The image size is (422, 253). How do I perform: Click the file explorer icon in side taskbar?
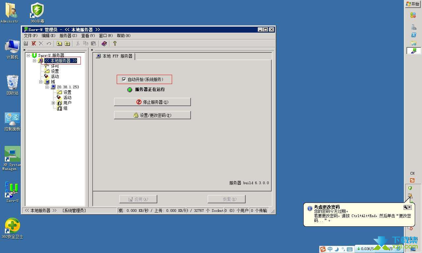click(413, 43)
